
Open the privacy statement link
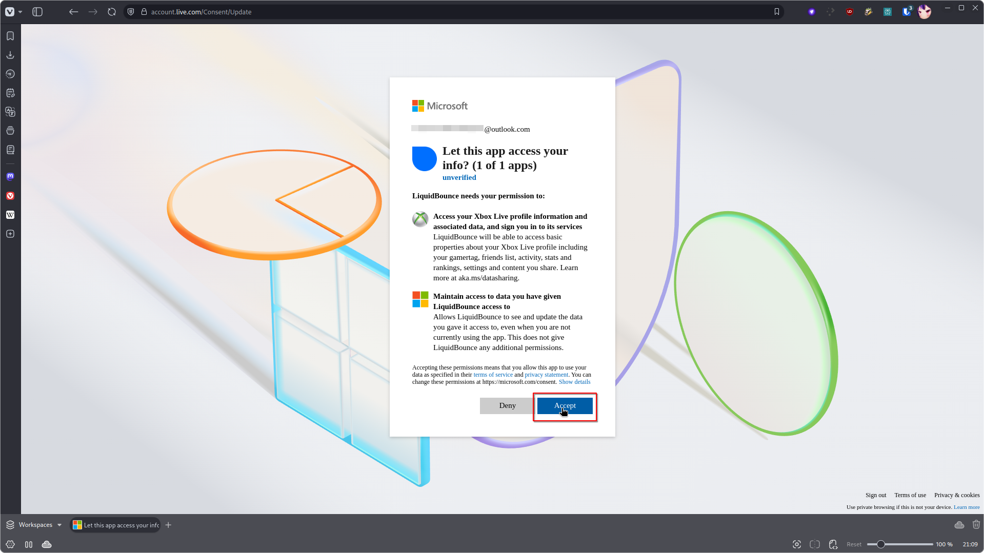click(x=546, y=375)
